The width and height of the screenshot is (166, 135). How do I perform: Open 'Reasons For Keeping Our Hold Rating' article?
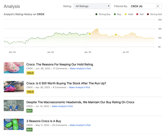pyautogui.click(x=60, y=64)
